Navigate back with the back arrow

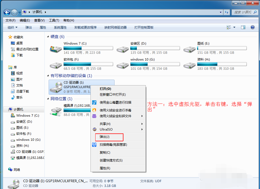[x=6, y=12]
